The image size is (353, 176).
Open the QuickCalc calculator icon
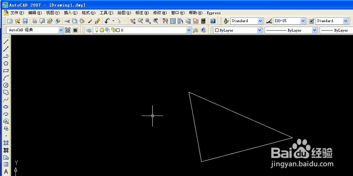(203, 21)
